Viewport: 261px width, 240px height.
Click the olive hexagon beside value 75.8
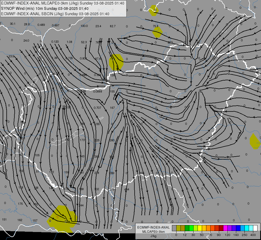158,32
